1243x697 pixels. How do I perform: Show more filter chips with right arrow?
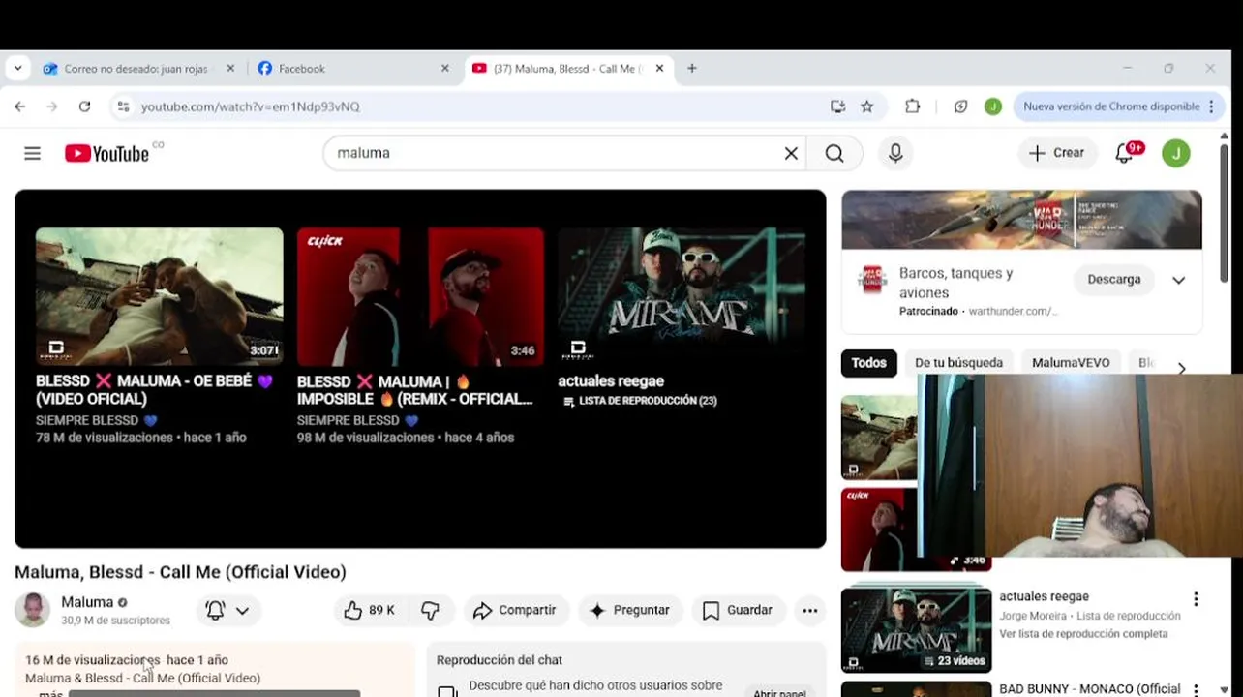pyautogui.click(x=1181, y=369)
